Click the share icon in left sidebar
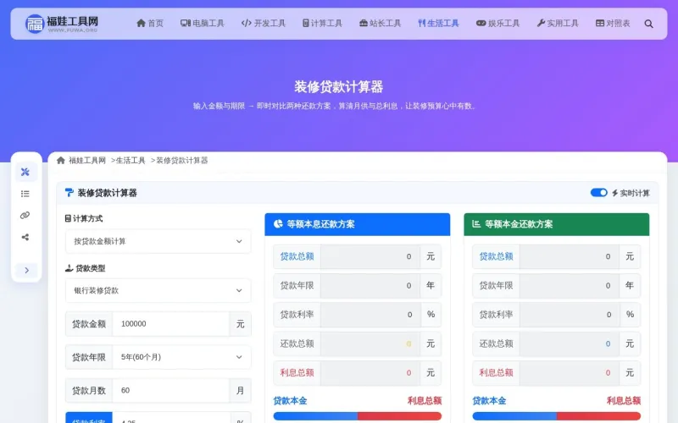 point(25,238)
